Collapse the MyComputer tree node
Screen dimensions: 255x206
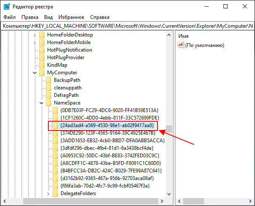(35, 73)
